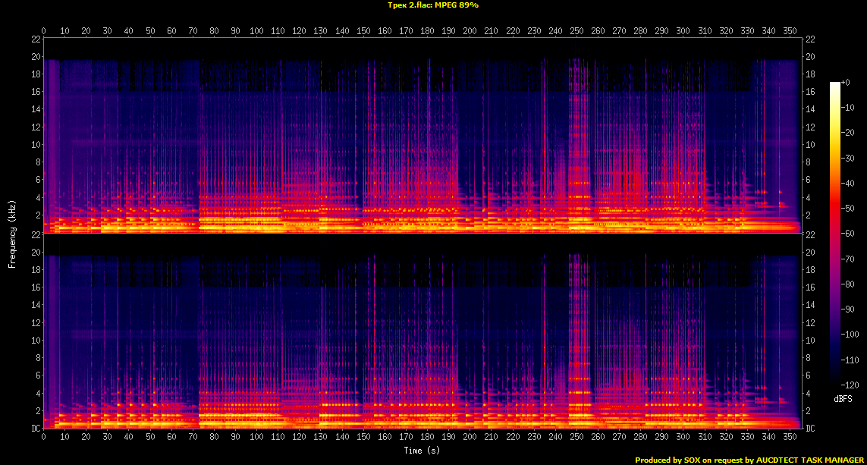Screen dimensions: 867x465
Task: Click the +0 label atop the dBFS scale
Action: 846,83
